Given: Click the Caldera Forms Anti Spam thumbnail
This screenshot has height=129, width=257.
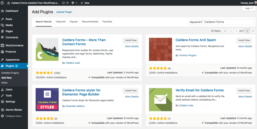Looking at the screenshot, I should pos(160,49).
